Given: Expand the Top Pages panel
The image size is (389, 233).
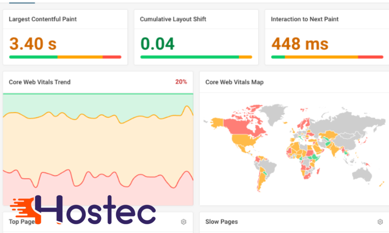Looking at the screenshot, I should click(x=21, y=222).
